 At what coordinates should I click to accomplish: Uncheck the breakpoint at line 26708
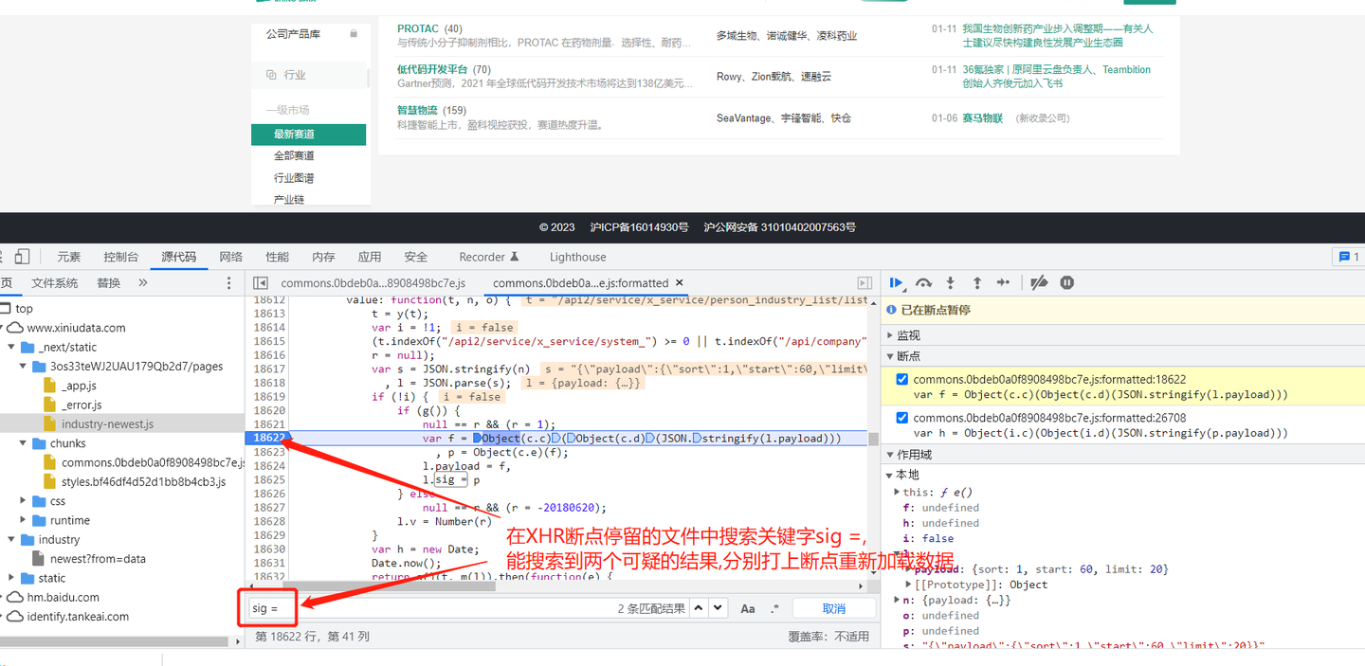tap(901, 418)
